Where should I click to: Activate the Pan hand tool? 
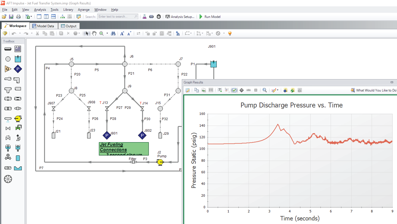(94, 33)
